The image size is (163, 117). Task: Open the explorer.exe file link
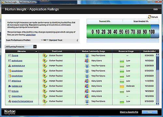(17, 86)
